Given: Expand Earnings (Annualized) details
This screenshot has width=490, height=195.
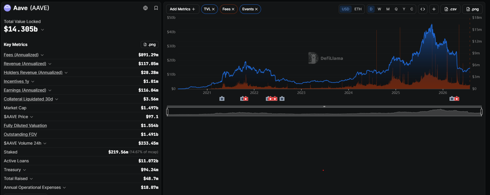Looking at the screenshot, I should pos(50,90).
